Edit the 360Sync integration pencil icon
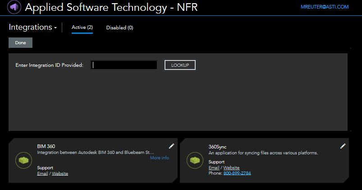This screenshot has width=362, height=190. pos(343,146)
